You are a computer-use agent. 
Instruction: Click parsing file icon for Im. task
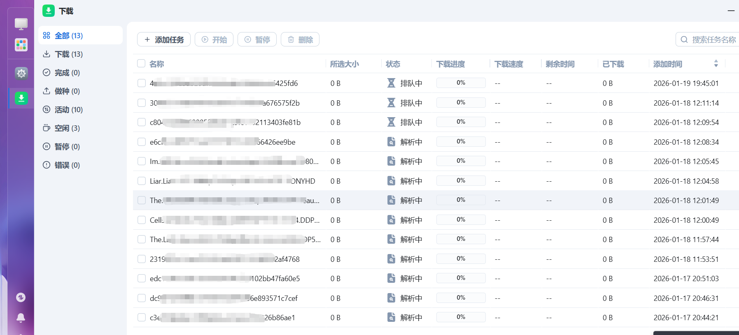(x=391, y=161)
